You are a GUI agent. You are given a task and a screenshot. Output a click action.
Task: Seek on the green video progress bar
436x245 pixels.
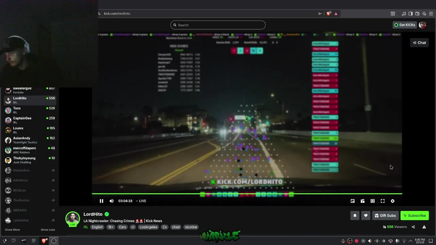(247, 194)
